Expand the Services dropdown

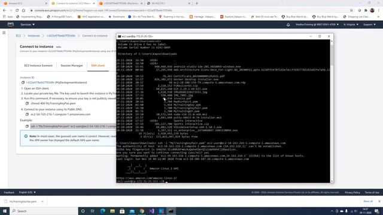(x=28, y=24)
